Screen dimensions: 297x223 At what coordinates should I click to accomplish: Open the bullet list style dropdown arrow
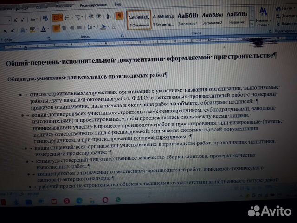tap(61, 18)
